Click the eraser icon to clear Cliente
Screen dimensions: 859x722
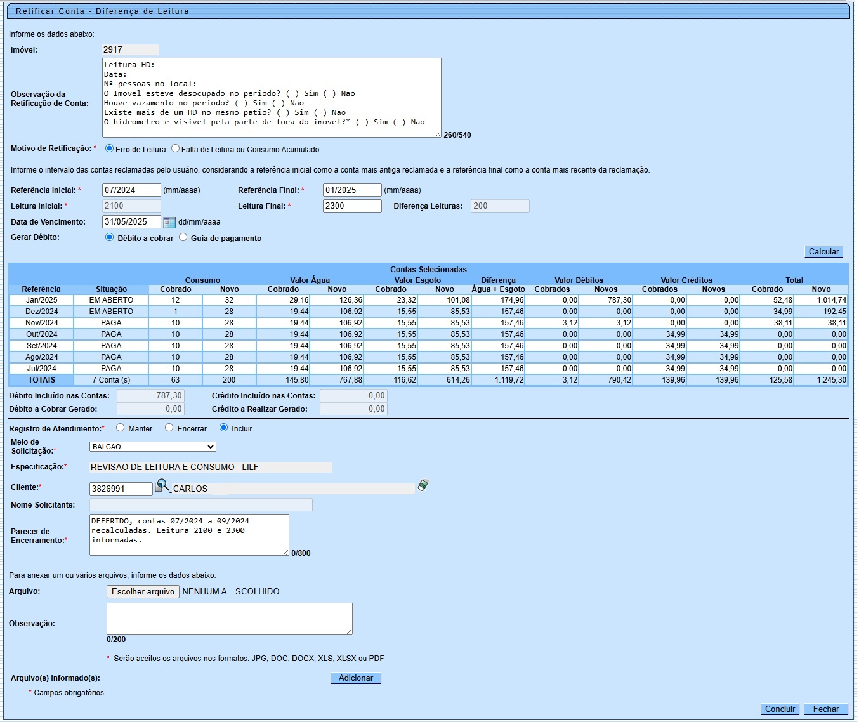coord(423,485)
